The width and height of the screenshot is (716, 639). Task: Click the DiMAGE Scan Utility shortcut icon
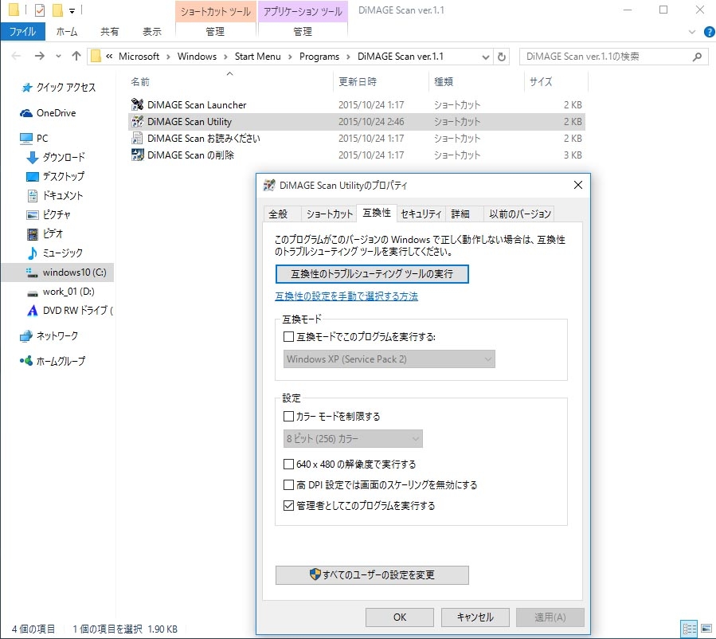click(137, 121)
